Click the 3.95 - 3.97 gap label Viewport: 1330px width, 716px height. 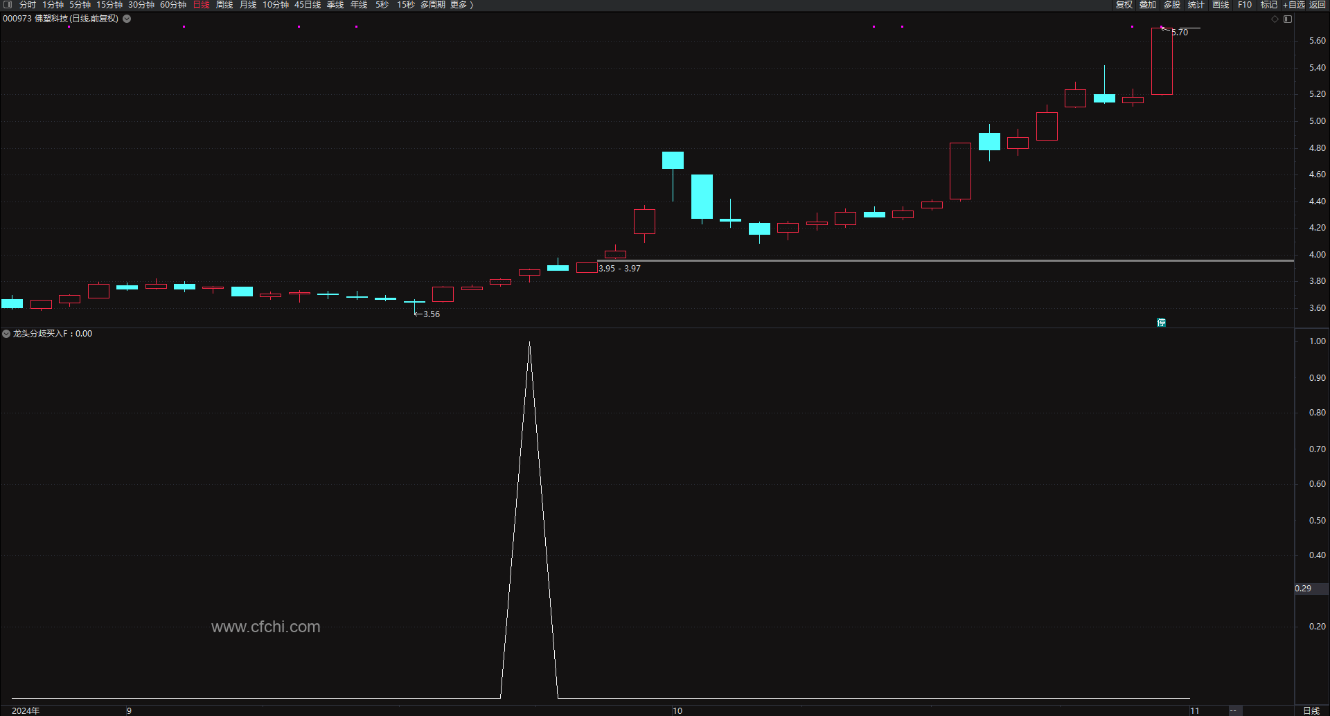619,269
